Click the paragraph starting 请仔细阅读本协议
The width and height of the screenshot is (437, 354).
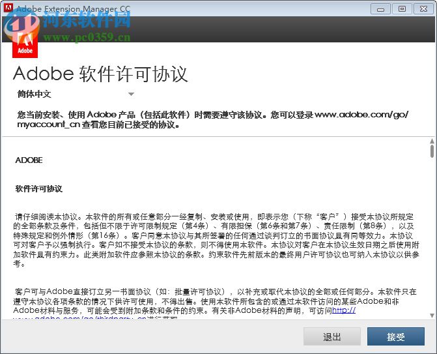[216, 240]
